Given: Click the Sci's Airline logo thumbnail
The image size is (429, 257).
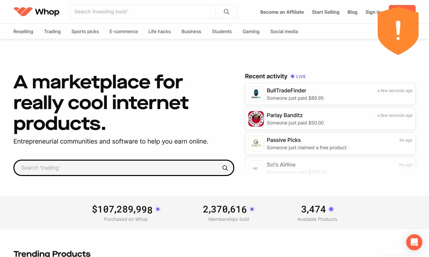Looking at the screenshot, I should click(256, 167).
